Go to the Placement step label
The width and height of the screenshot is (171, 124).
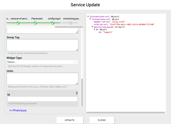37,19
